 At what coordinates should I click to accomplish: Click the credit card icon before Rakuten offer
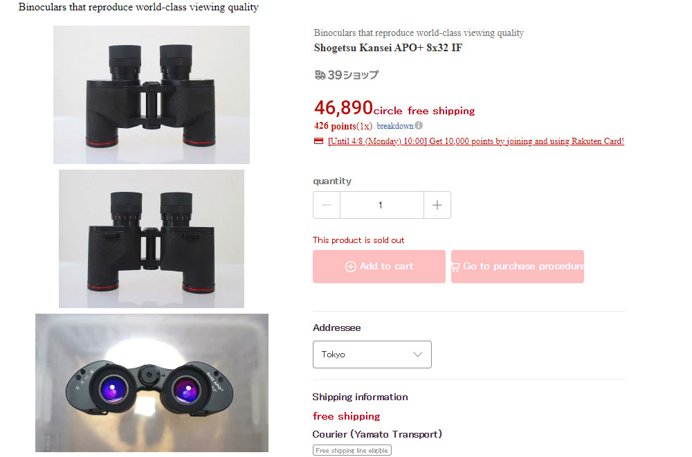[x=318, y=141]
